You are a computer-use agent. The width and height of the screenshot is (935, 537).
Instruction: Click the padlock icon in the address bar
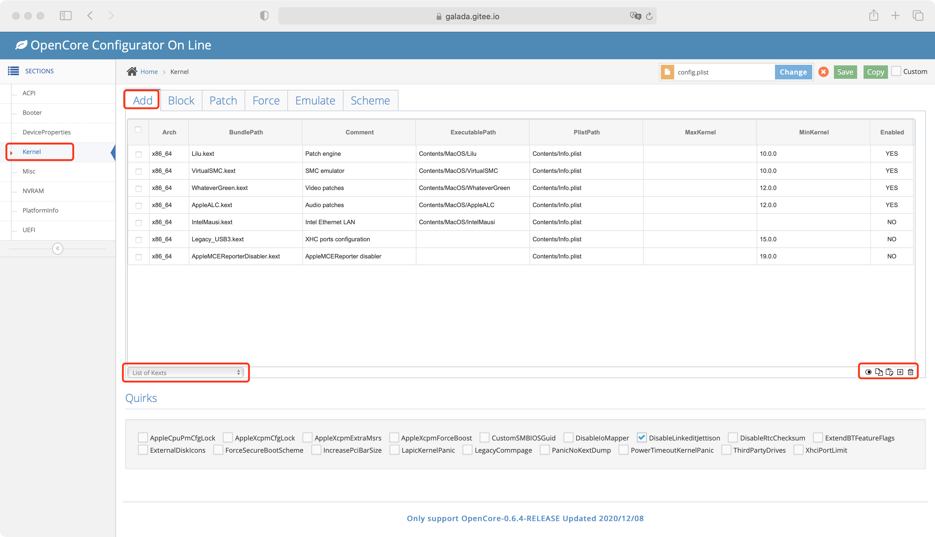click(x=439, y=16)
